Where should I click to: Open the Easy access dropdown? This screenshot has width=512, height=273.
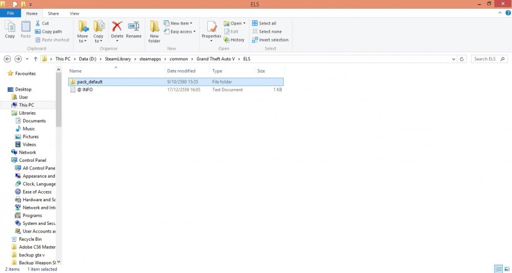(x=180, y=32)
